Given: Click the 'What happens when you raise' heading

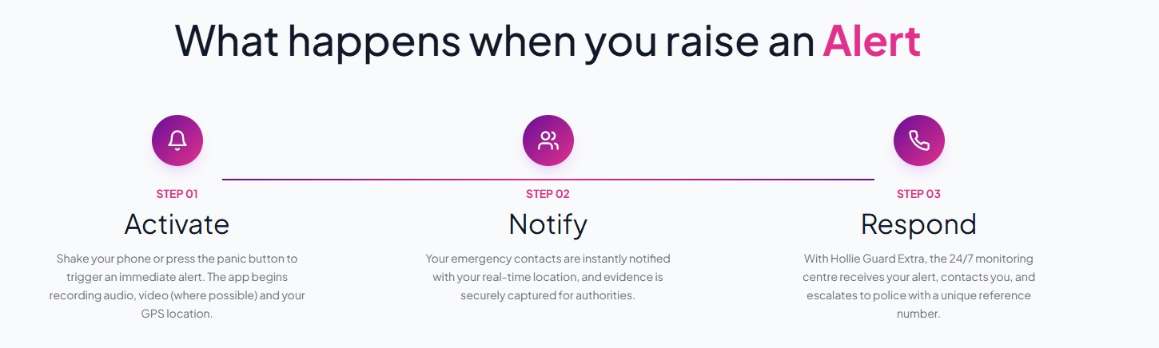Looking at the screenshot, I should click(x=496, y=41).
